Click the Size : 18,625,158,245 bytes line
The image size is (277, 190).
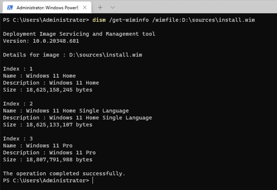(48, 90)
